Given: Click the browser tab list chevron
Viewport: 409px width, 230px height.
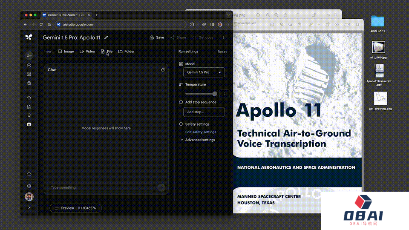Looking at the screenshot, I should coord(228,15).
